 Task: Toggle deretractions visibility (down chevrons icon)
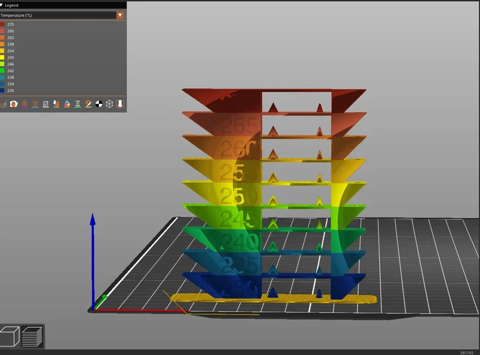pos(35,104)
